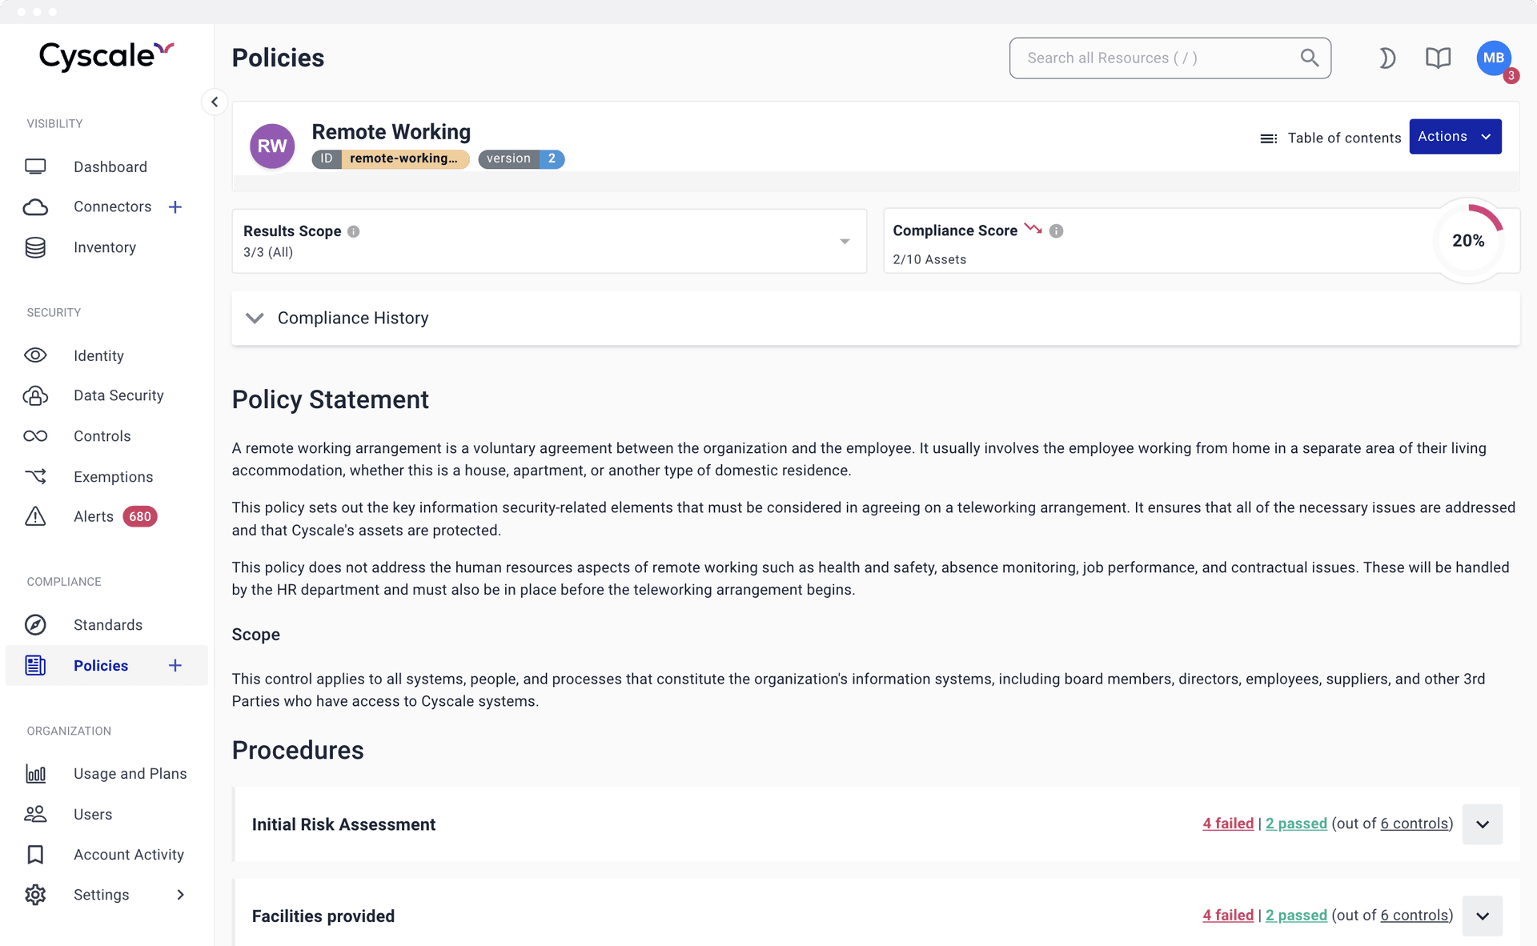Open the Standards compass icon
Screen dimensions: 1537x946
point(36,625)
